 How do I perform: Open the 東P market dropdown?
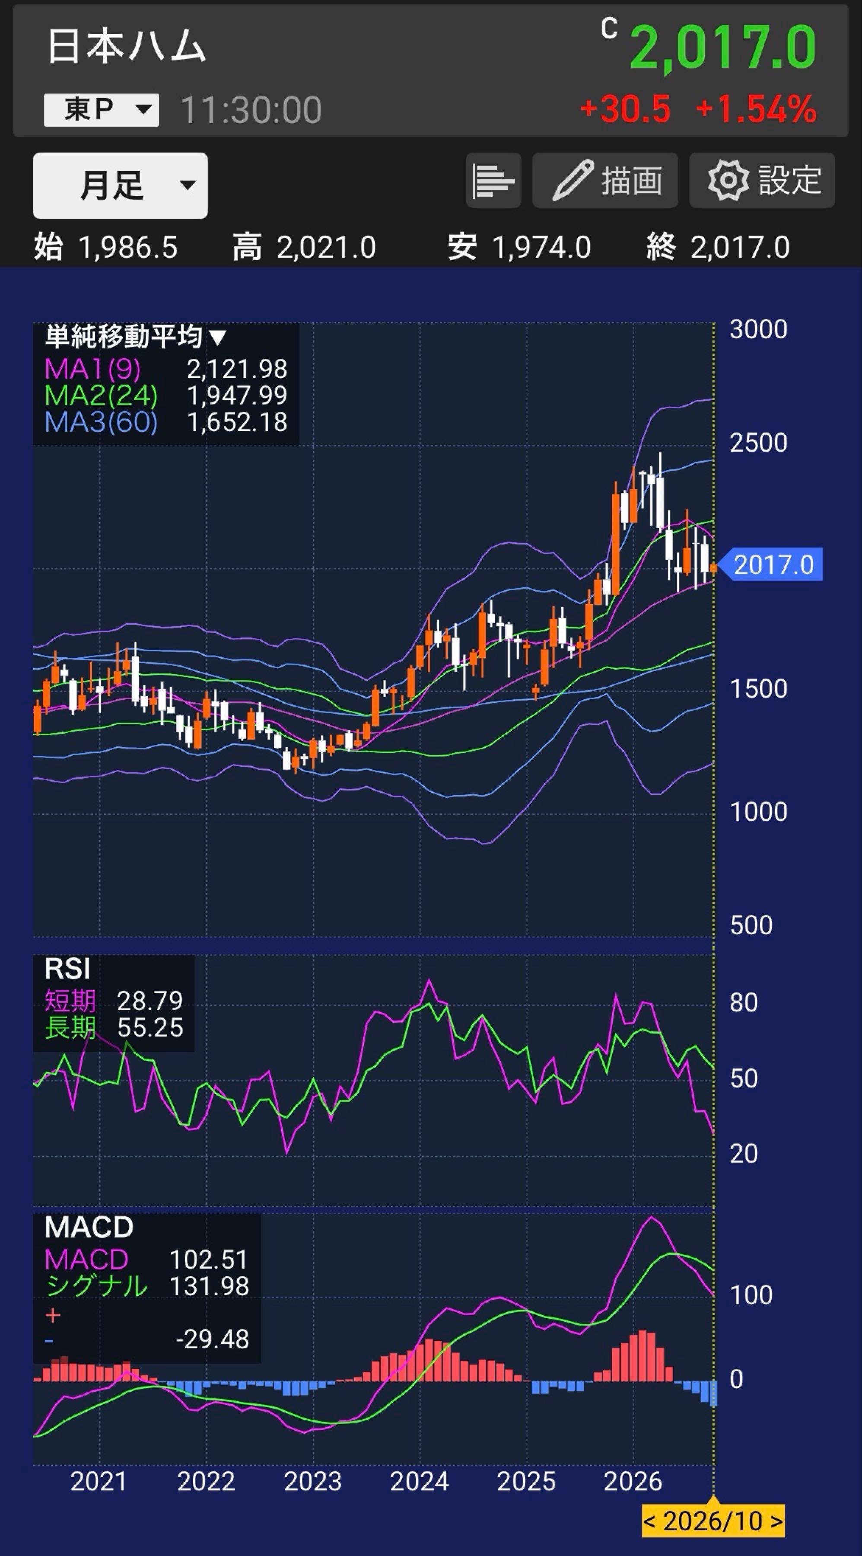tap(102, 109)
